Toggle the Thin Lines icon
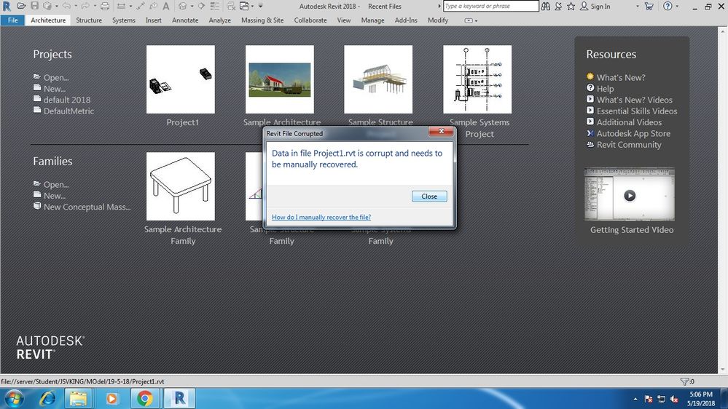728x409 pixels. pyautogui.click(x=214, y=6)
